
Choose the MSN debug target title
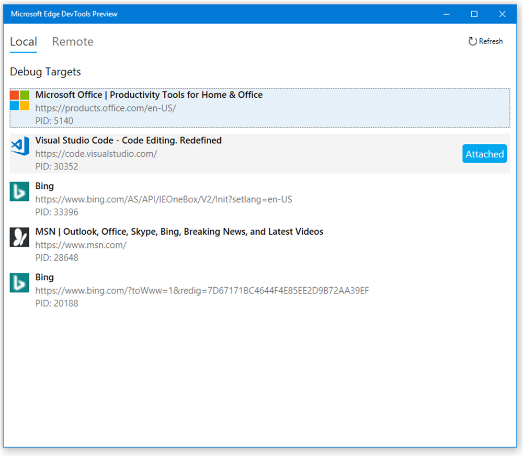point(179,232)
